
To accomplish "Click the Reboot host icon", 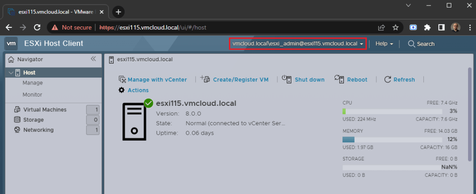I will (x=339, y=79).
